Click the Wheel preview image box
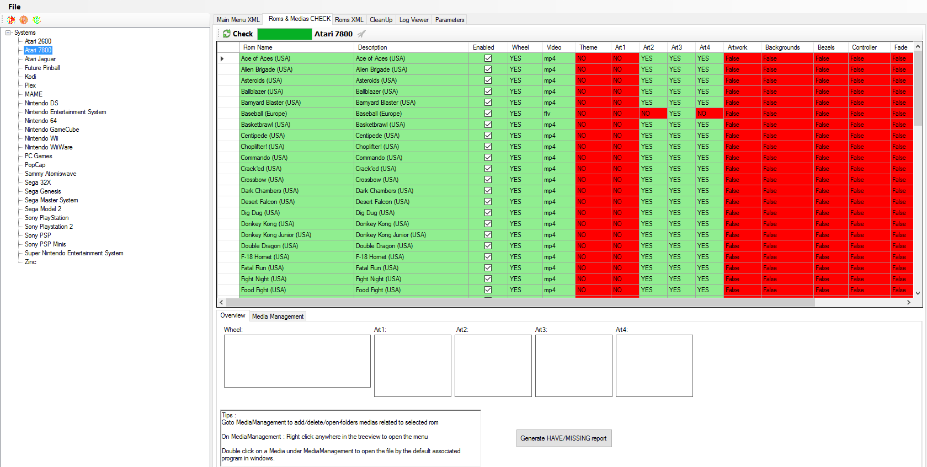The width and height of the screenshot is (927, 467). tap(297, 361)
